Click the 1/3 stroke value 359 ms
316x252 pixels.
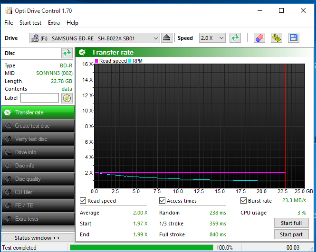click(x=218, y=224)
